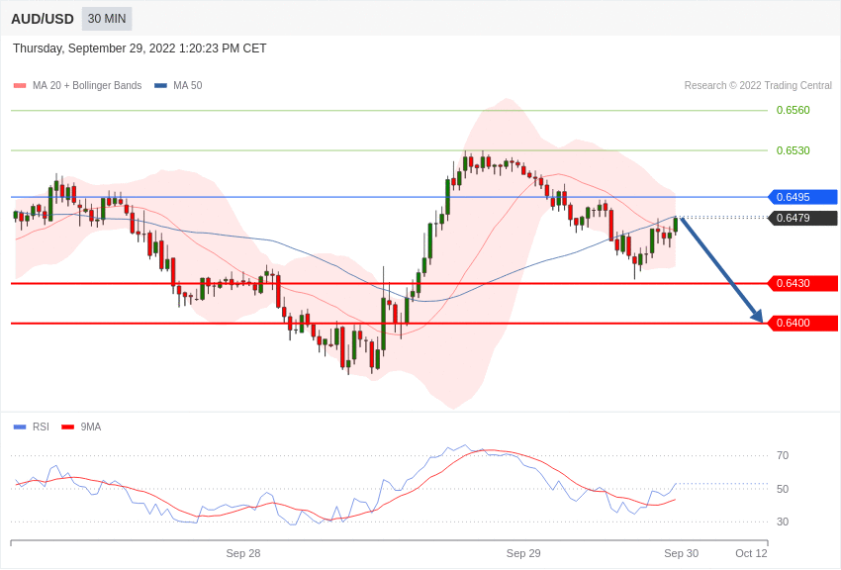The height and width of the screenshot is (570, 841).
Task: Click the RSI 50 level label
Action: click(783, 489)
